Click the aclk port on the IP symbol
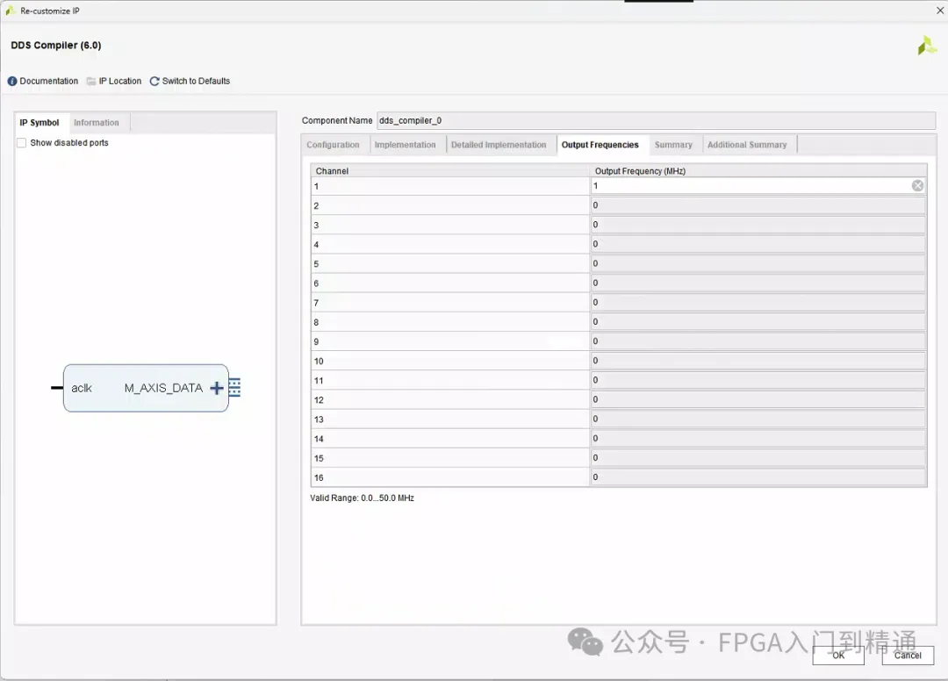Screen dimensions: 948x681 click(82, 387)
